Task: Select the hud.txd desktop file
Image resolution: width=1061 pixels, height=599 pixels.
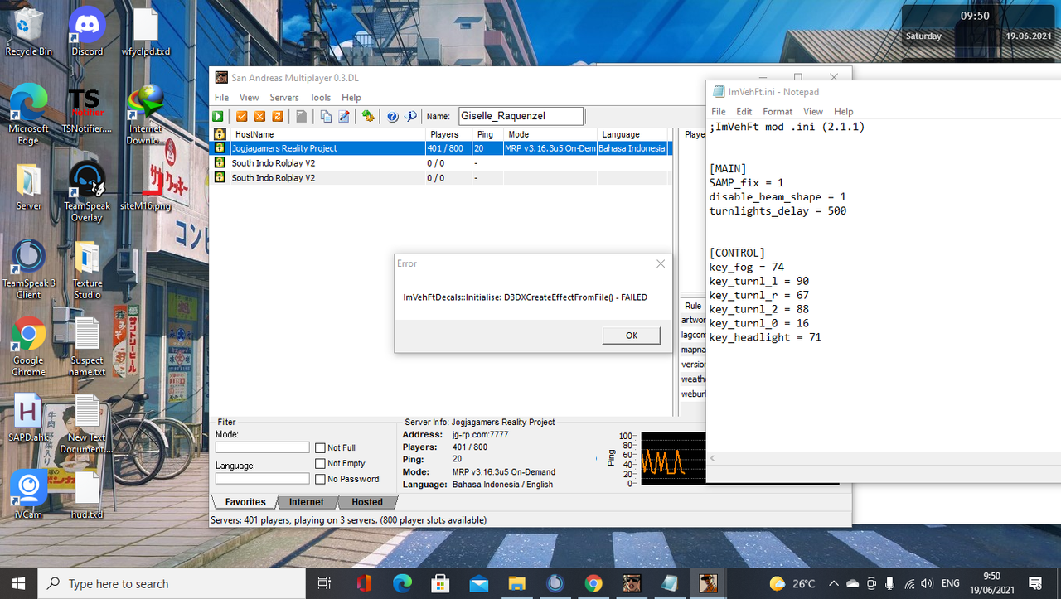Action: pyautogui.click(x=87, y=495)
